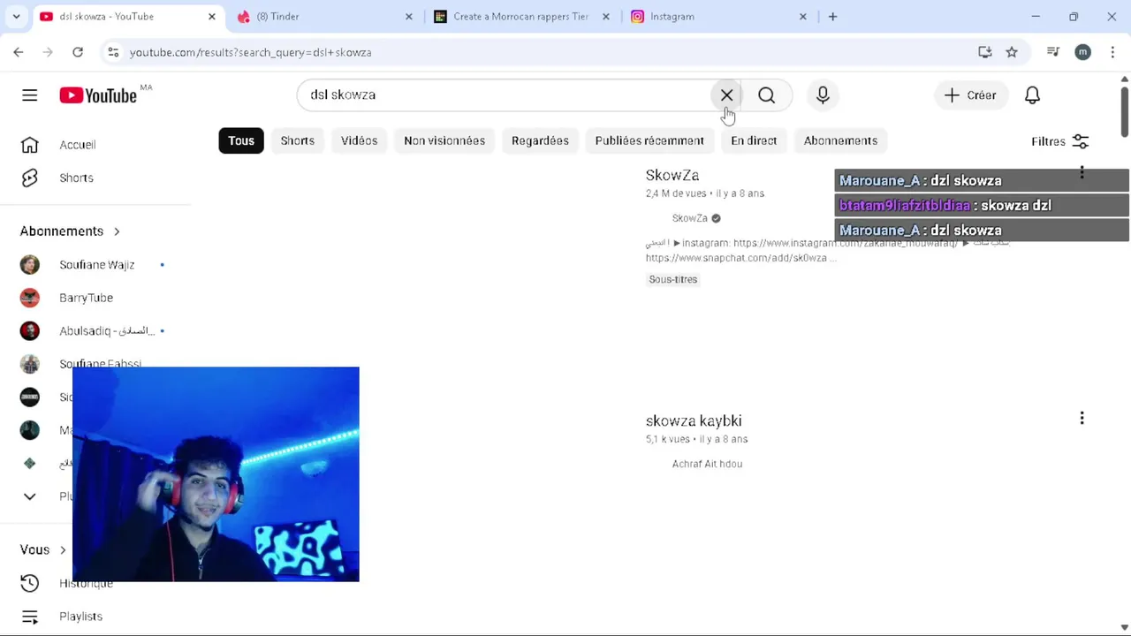Image resolution: width=1131 pixels, height=636 pixels.
Task: Click the address bar URL
Action: pos(251,53)
